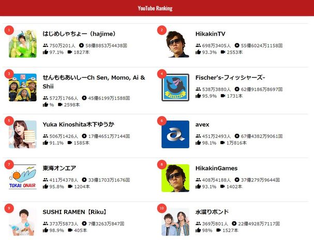Viewport: 314px width, 248px height.
Task: Click the thumbs-up icon beside 95.9%
Action: [198, 96]
